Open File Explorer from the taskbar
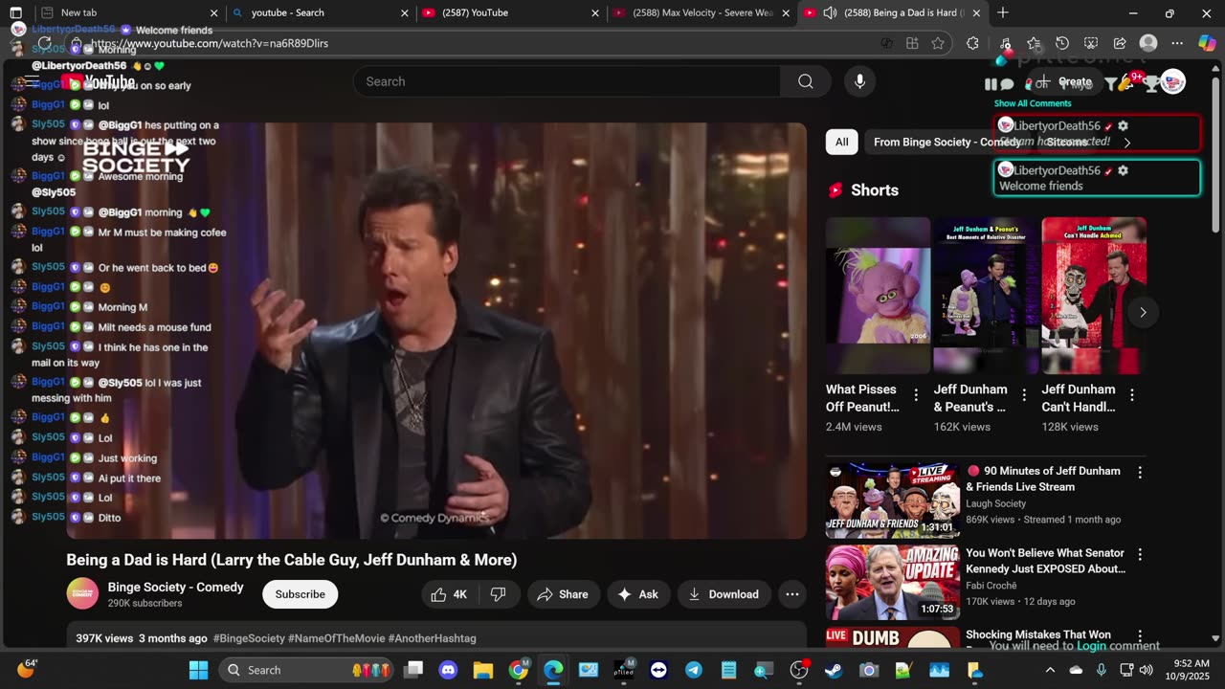This screenshot has height=689, width=1225. point(483,670)
